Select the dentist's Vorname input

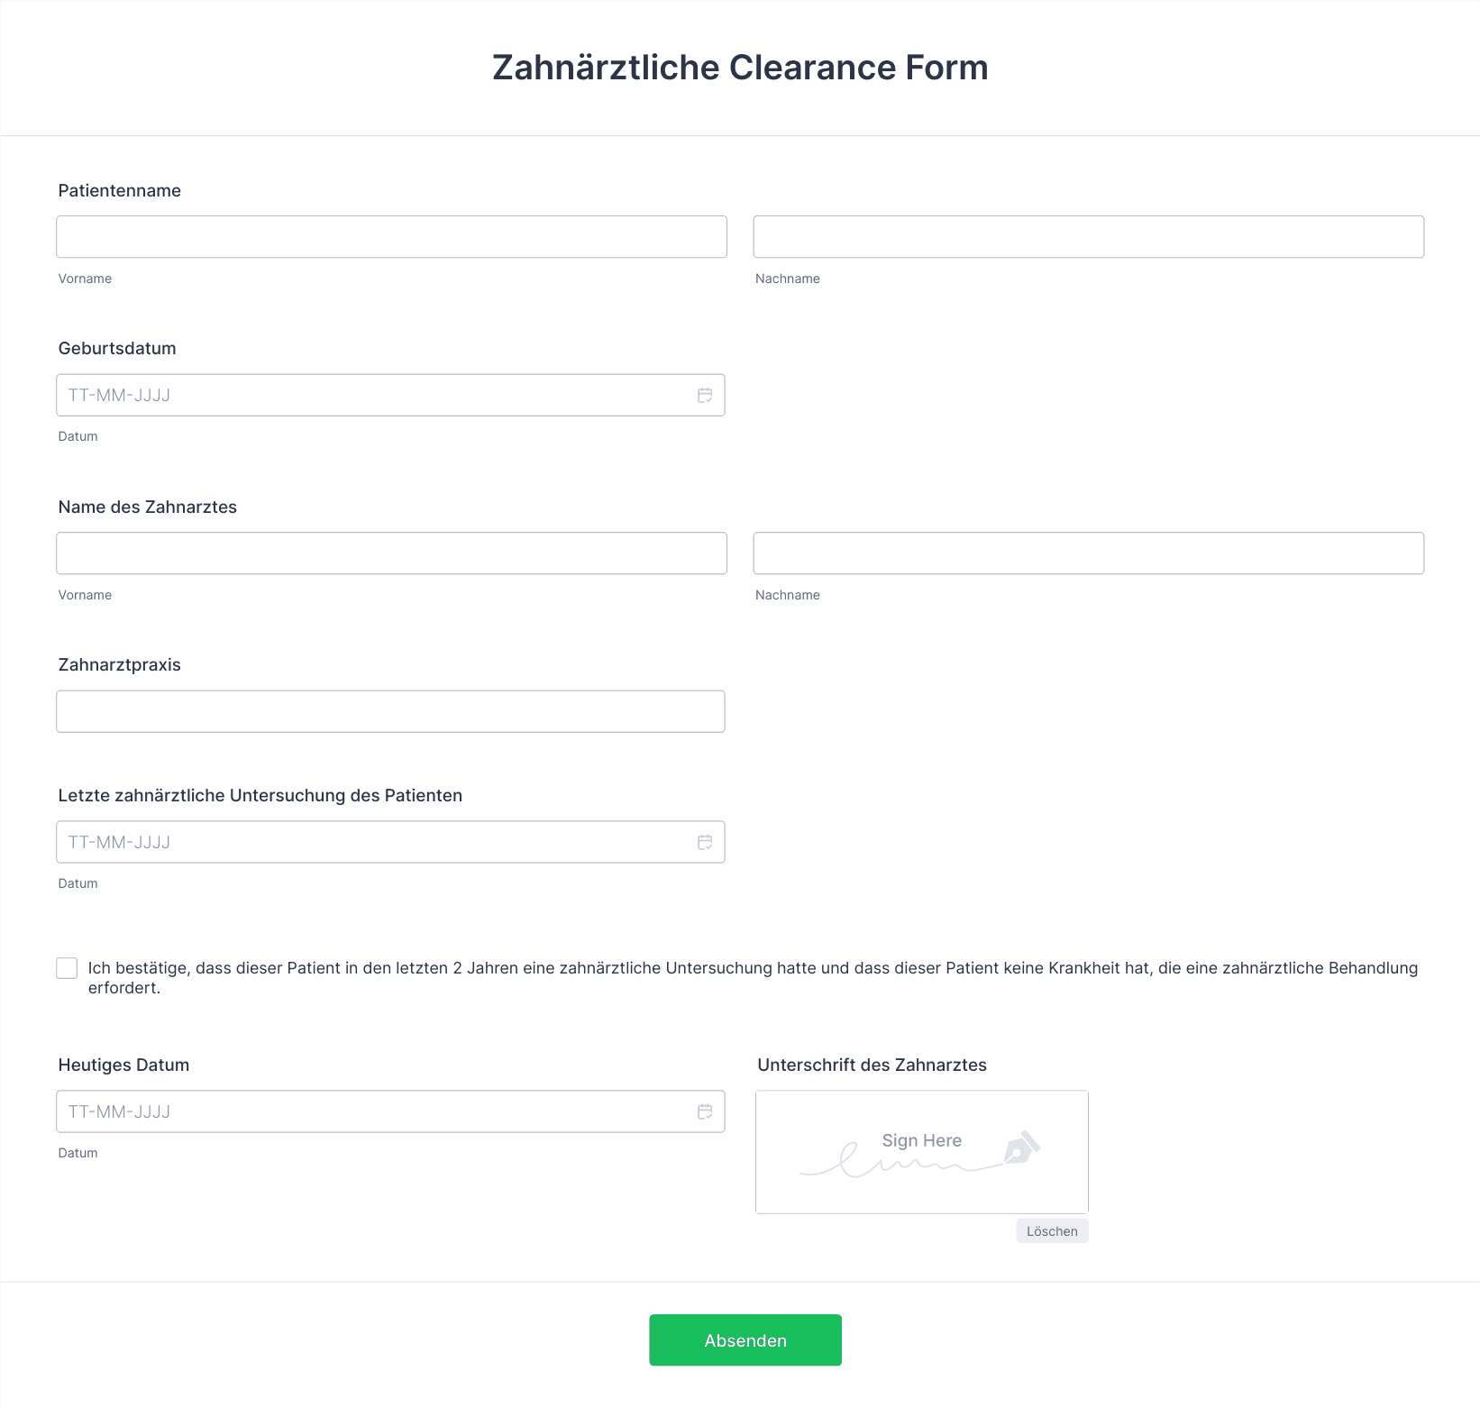tap(391, 553)
